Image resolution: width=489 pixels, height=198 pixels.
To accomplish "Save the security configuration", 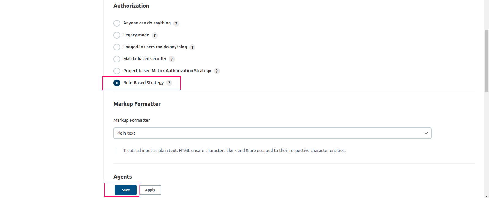I will (x=126, y=190).
